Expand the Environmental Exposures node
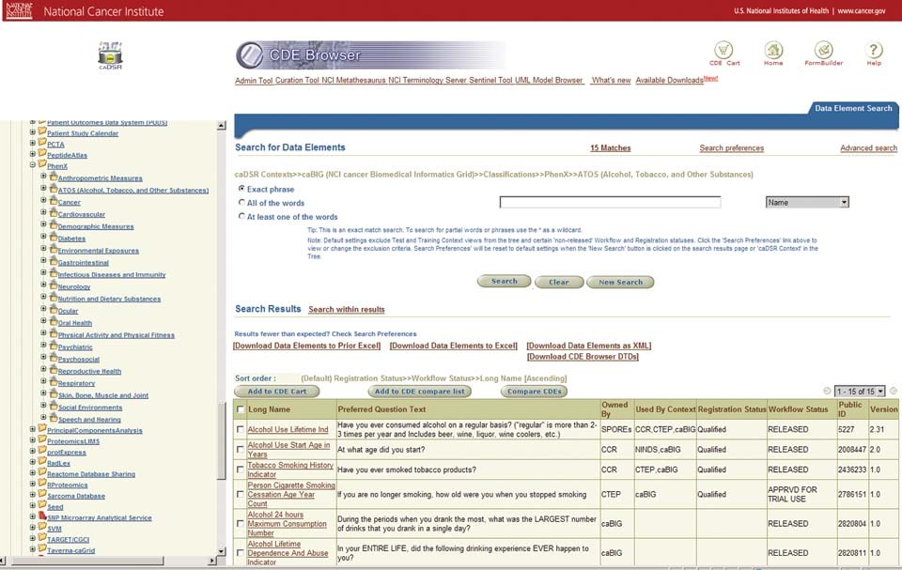902x570 pixels. [x=44, y=249]
